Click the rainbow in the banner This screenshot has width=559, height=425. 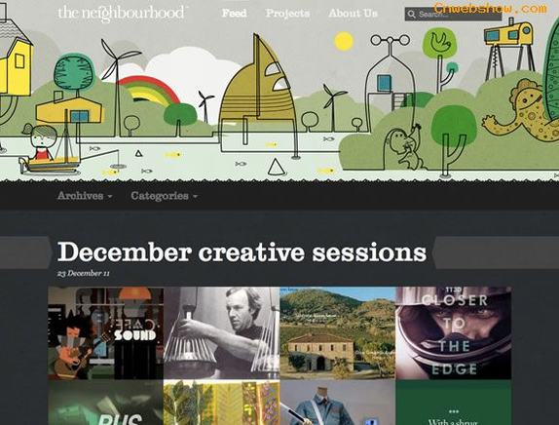click(149, 91)
